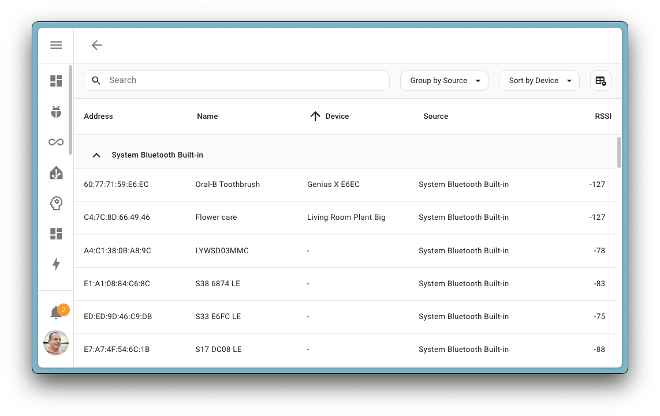Click the HACS house-arrow sidebar icon

[56, 172]
